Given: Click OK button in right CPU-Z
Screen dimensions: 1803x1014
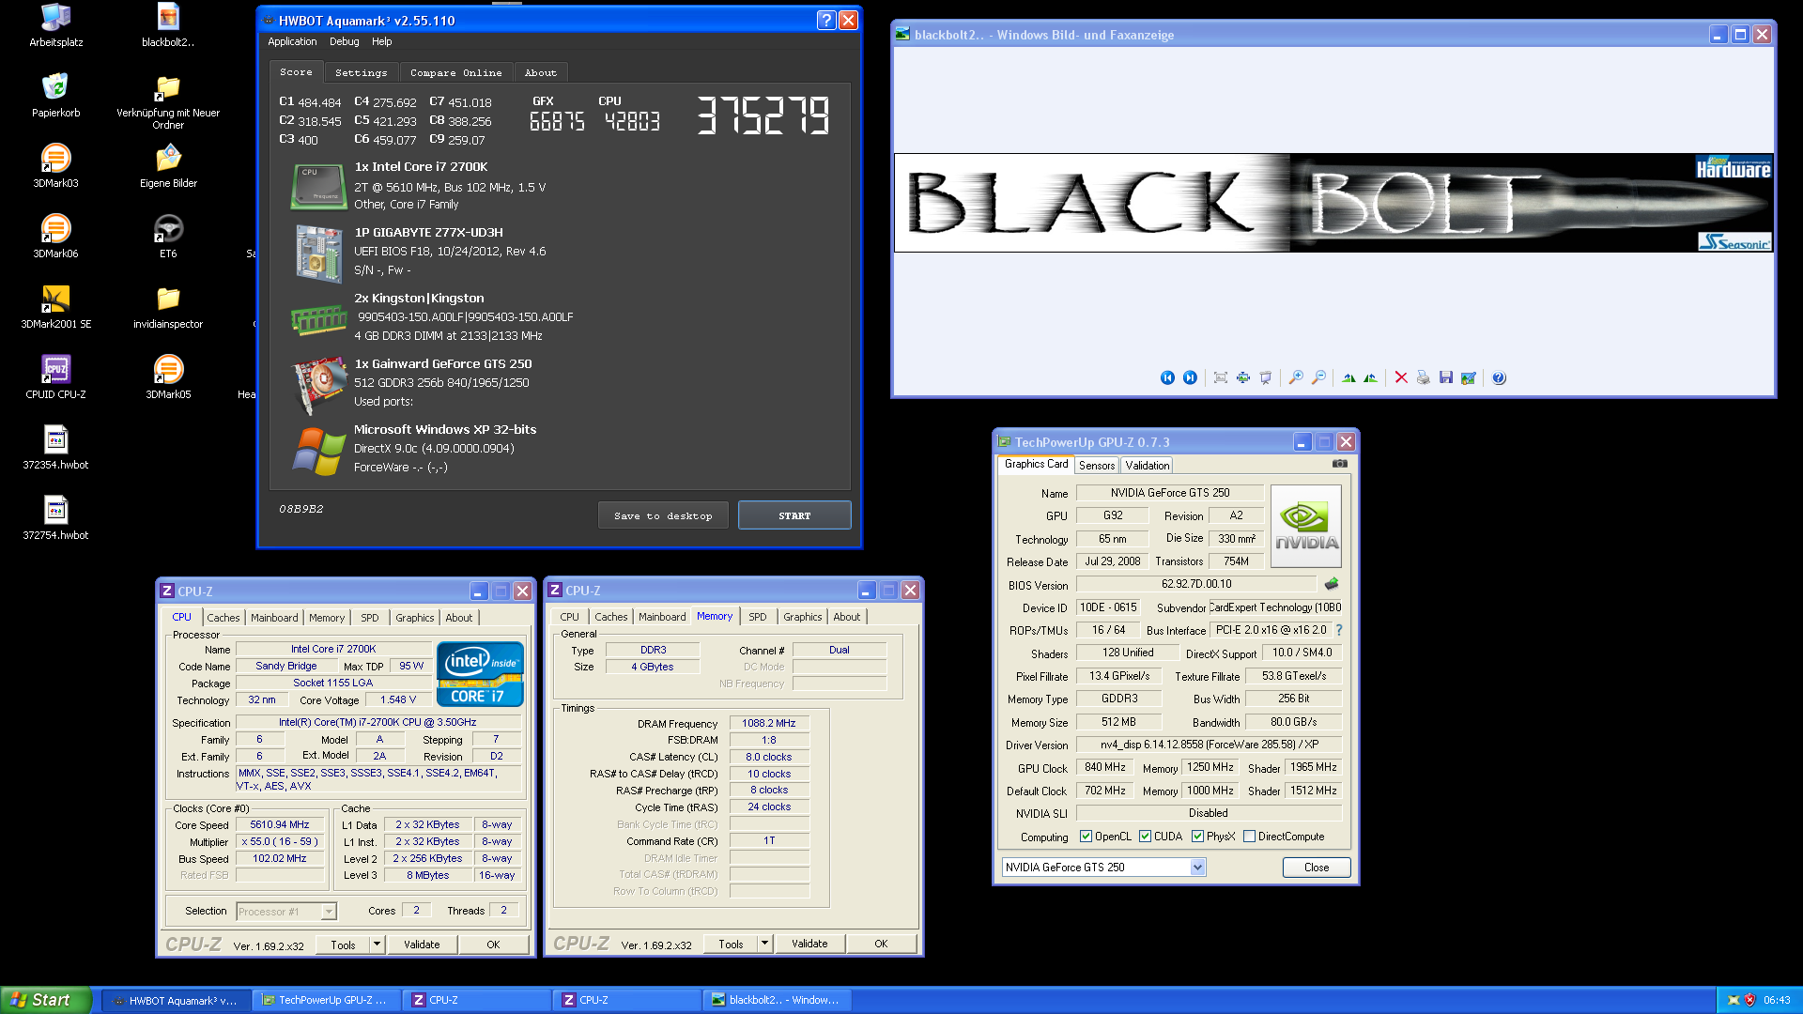Looking at the screenshot, I should click(881, 944).
